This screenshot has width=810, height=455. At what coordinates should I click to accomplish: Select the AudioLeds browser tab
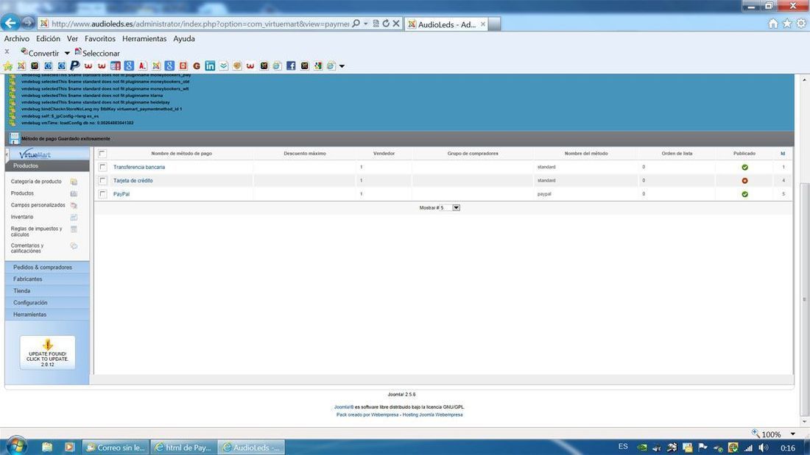coord(447,24)
